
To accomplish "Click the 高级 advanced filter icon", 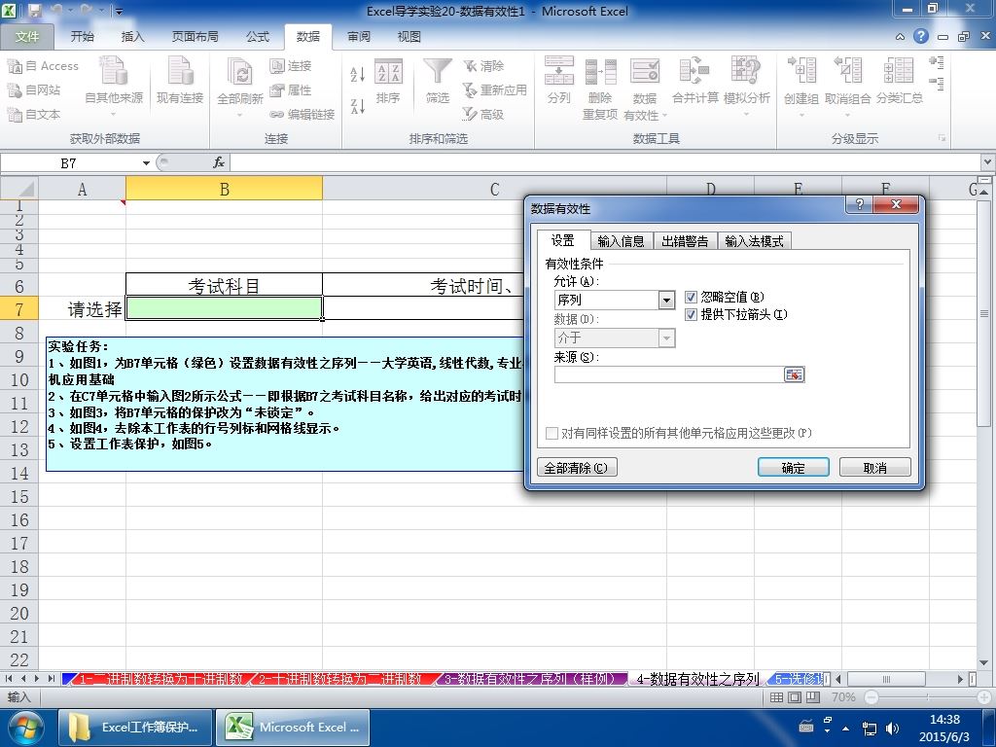I will [x=470, y=115].
